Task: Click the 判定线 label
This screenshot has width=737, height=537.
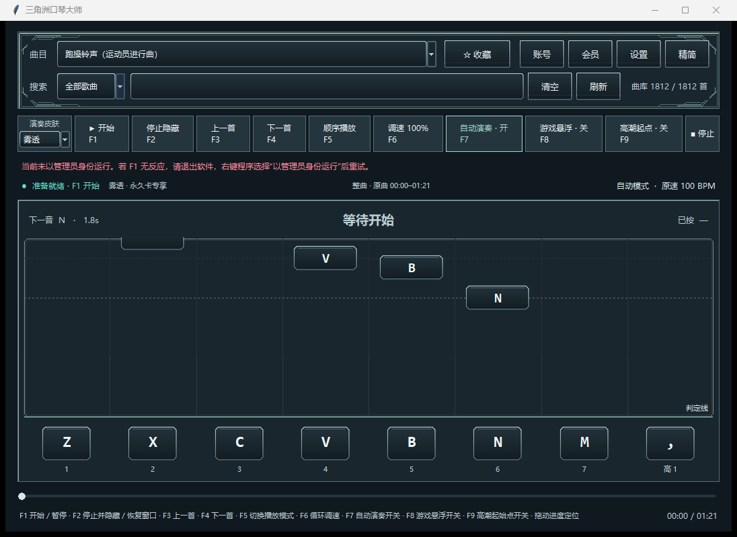Action: coord(697,408)
